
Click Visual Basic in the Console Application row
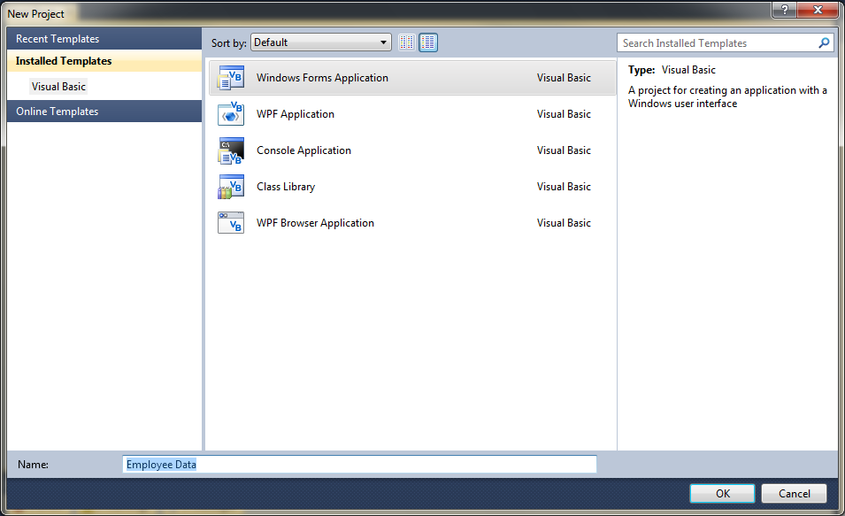(x=564, y=150)
